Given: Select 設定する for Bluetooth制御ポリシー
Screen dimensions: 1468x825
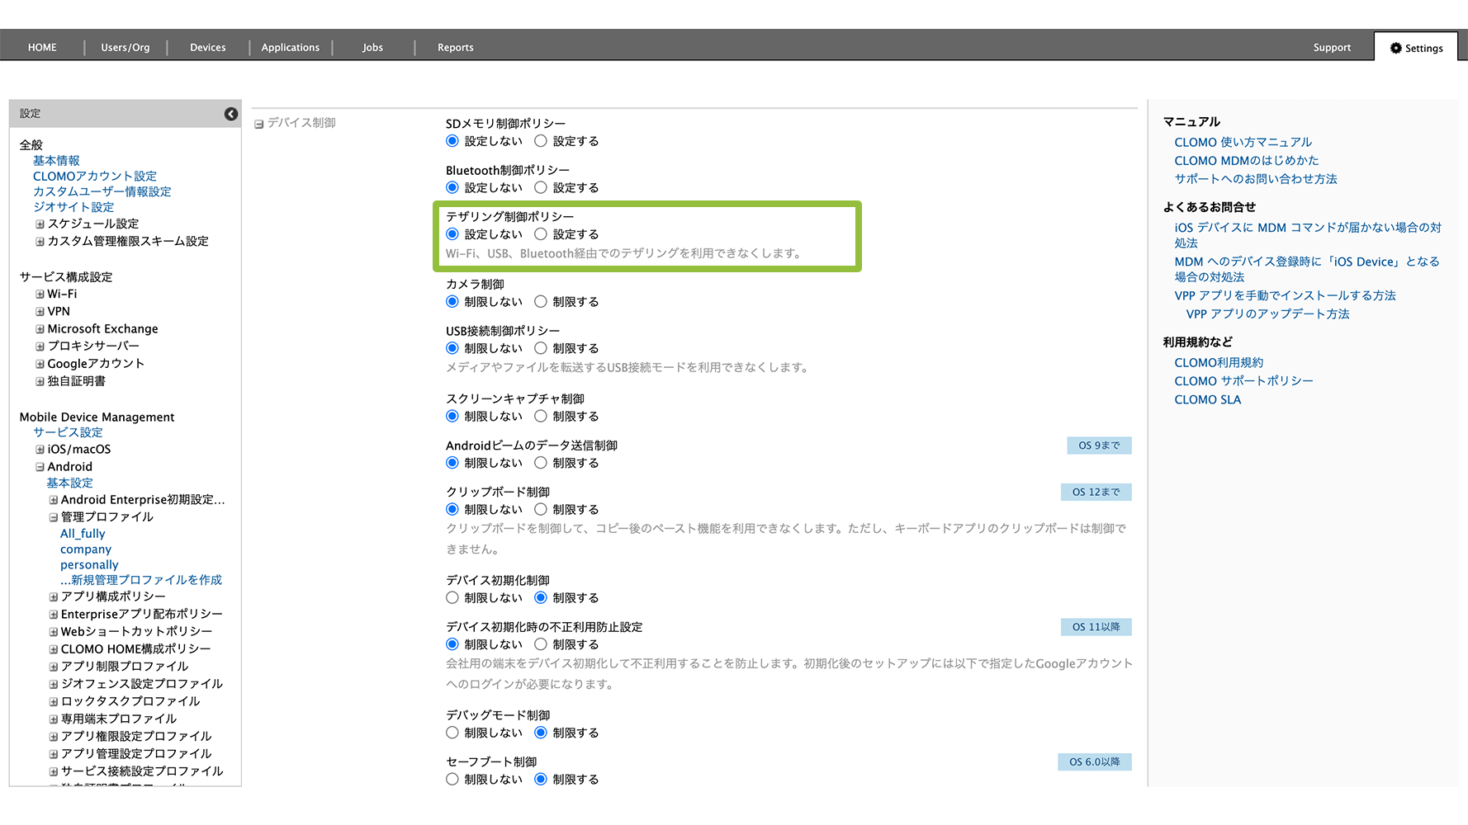Looking at the screenshot, I should tap(541, 188).
